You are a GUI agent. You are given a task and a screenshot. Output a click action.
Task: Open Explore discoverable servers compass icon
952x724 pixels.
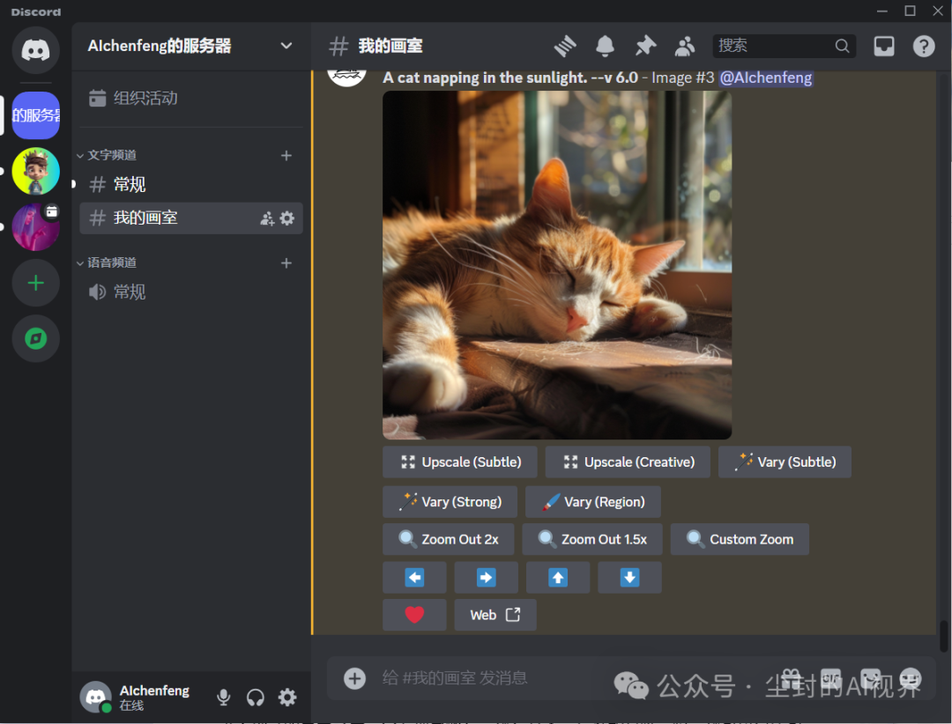pos(35,339)
